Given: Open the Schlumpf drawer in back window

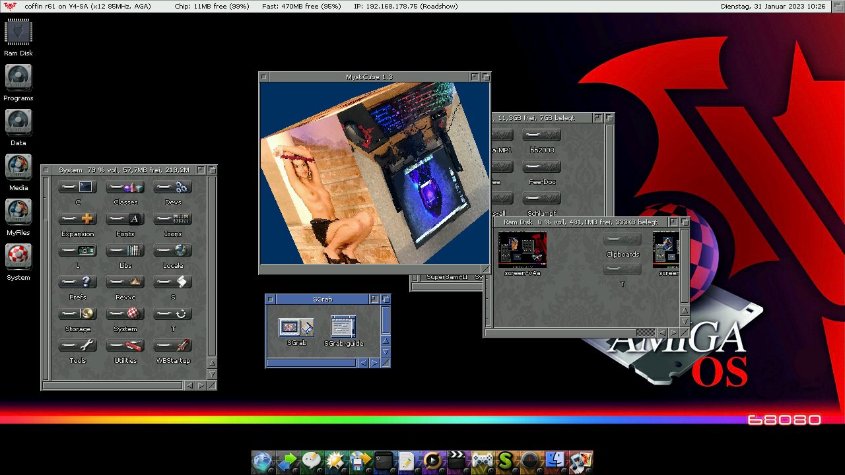Looking at the screenshot, I should (x=542, y=199).
